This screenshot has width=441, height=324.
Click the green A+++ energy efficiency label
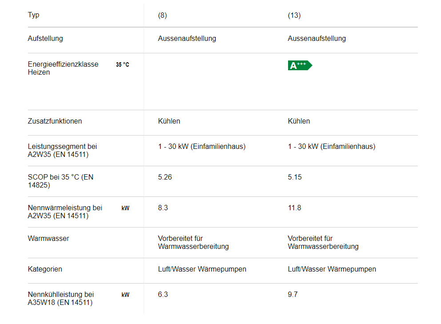300,65
